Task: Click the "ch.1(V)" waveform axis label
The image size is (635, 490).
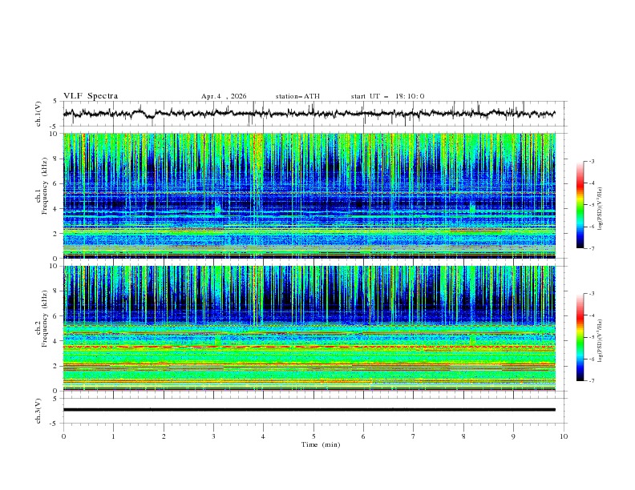Action: pyautogui.click(x=38, y=114)
